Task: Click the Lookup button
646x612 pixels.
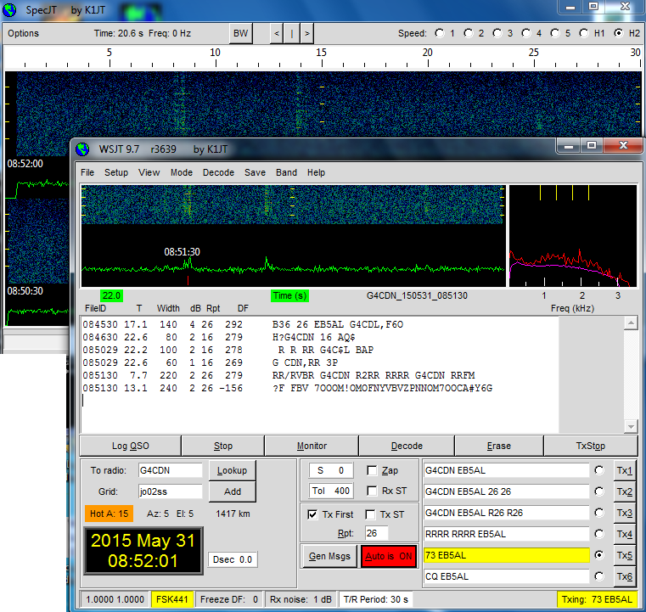Action: pos(232,470)
